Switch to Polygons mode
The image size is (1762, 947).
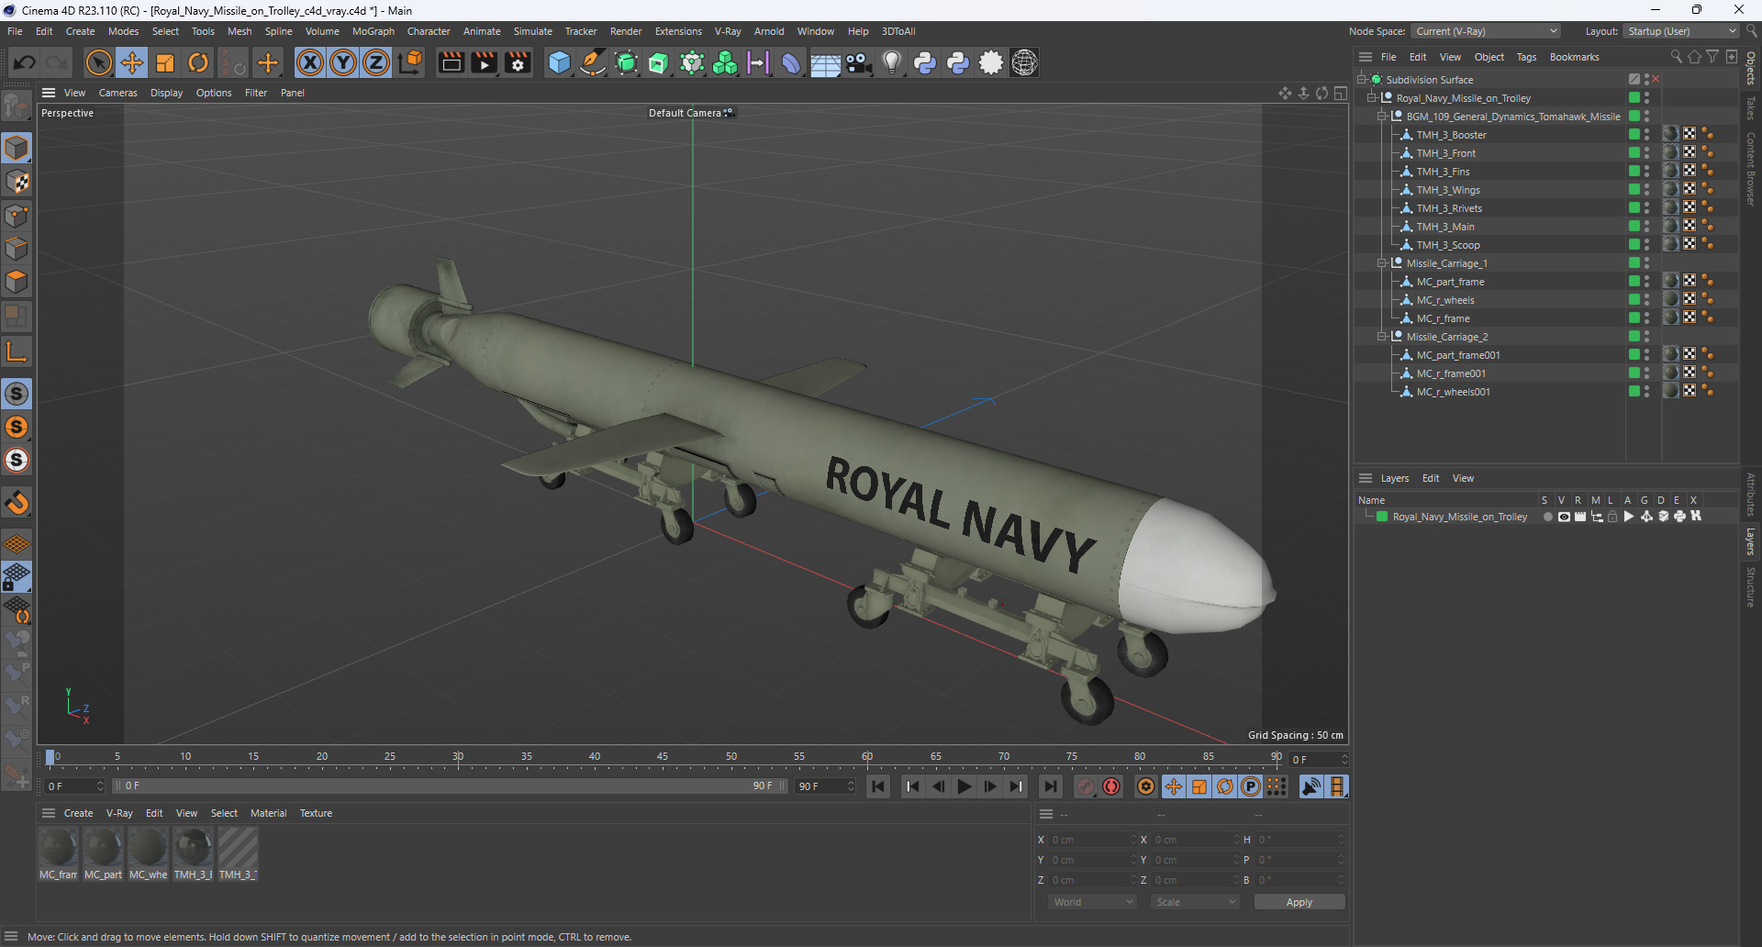17,282
